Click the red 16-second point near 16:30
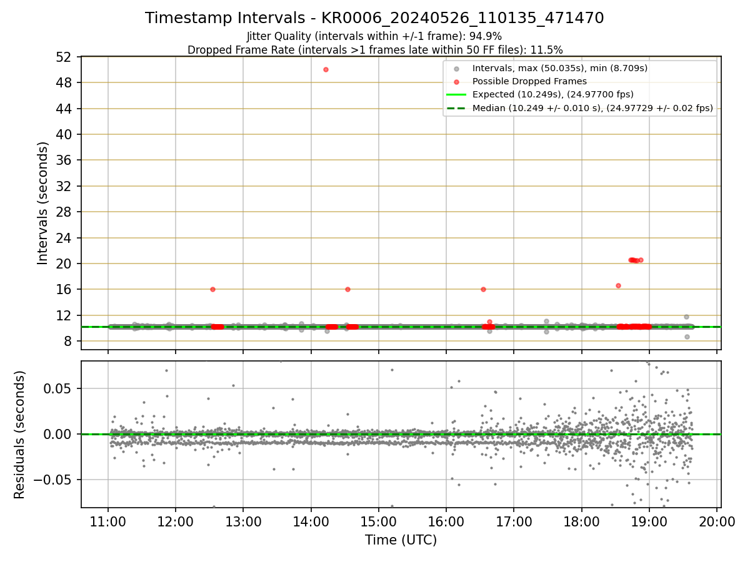The height and width of the screenshot is (562, 750). click(483, 289)
